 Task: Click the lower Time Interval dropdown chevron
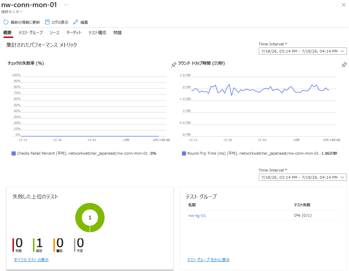pyautogui.click(x=342, y=177)
